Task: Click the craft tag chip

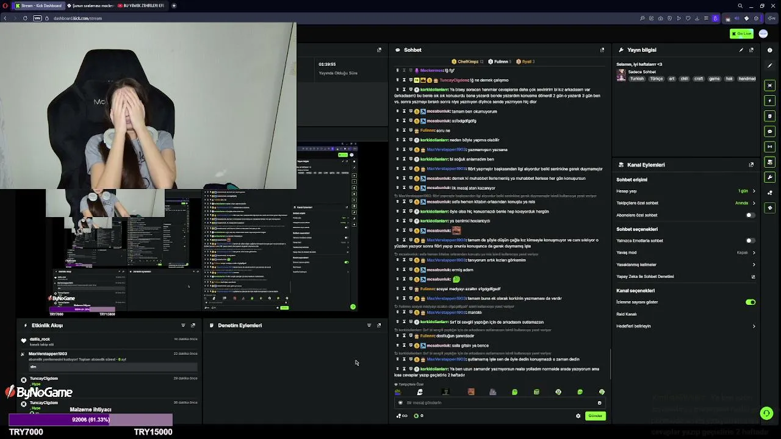Action: pos(699,79)
